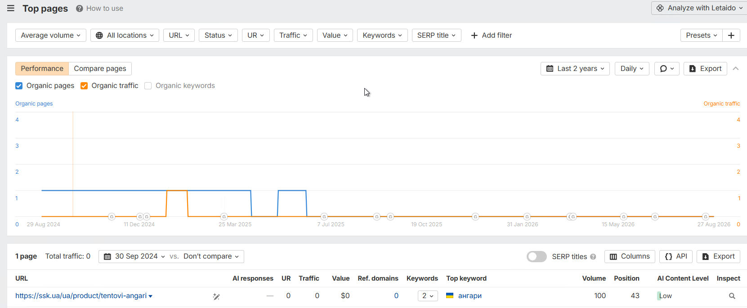Open the ssk.ua tentovi-angari URL link
The width and height of the screenshot is (747, 308).
coord(81,296)
